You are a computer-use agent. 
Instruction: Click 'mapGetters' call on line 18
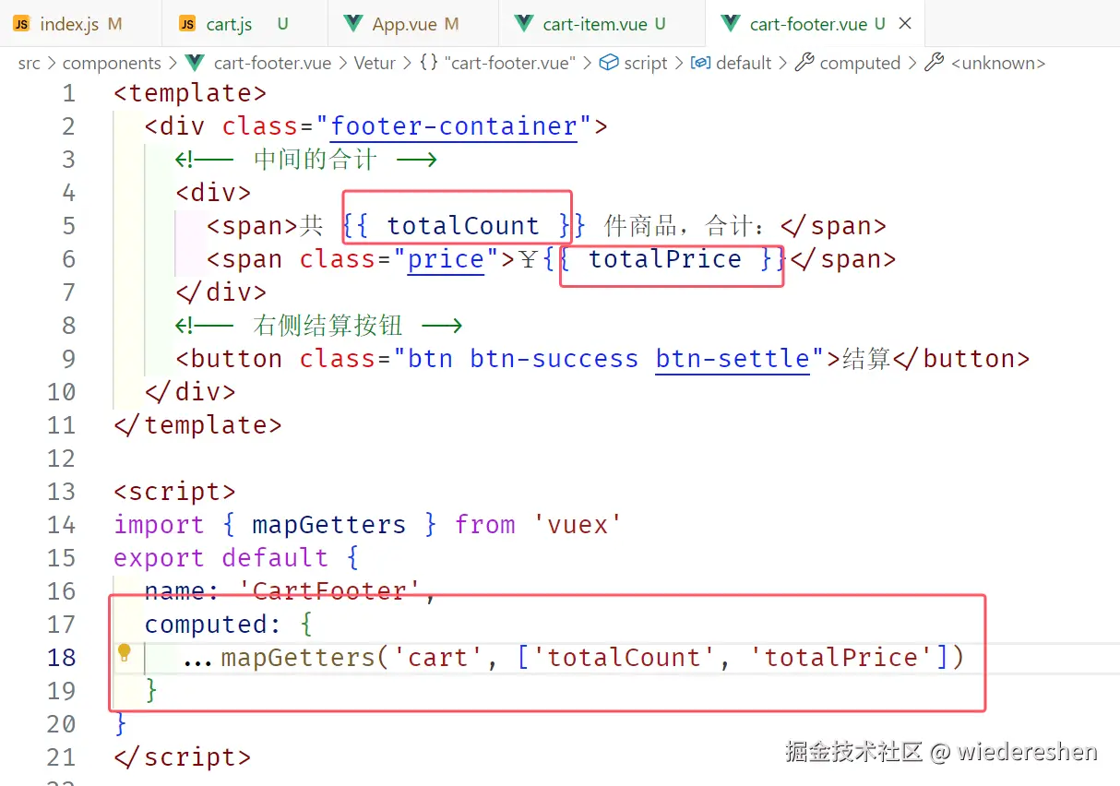(298, 658)
